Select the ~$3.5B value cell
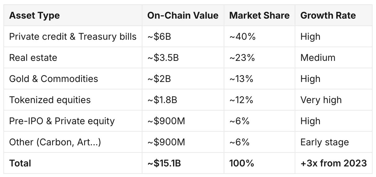 [x=163, y=58]
